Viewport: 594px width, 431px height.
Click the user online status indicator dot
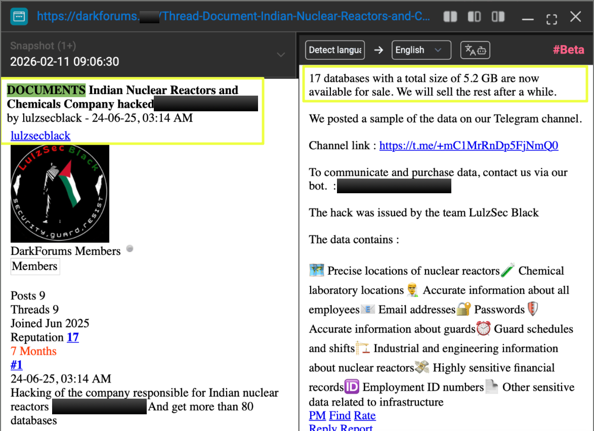(130, 248)
